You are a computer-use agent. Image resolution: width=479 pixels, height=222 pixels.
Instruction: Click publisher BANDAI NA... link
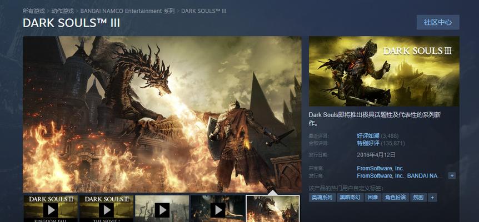tap(423, 175)
